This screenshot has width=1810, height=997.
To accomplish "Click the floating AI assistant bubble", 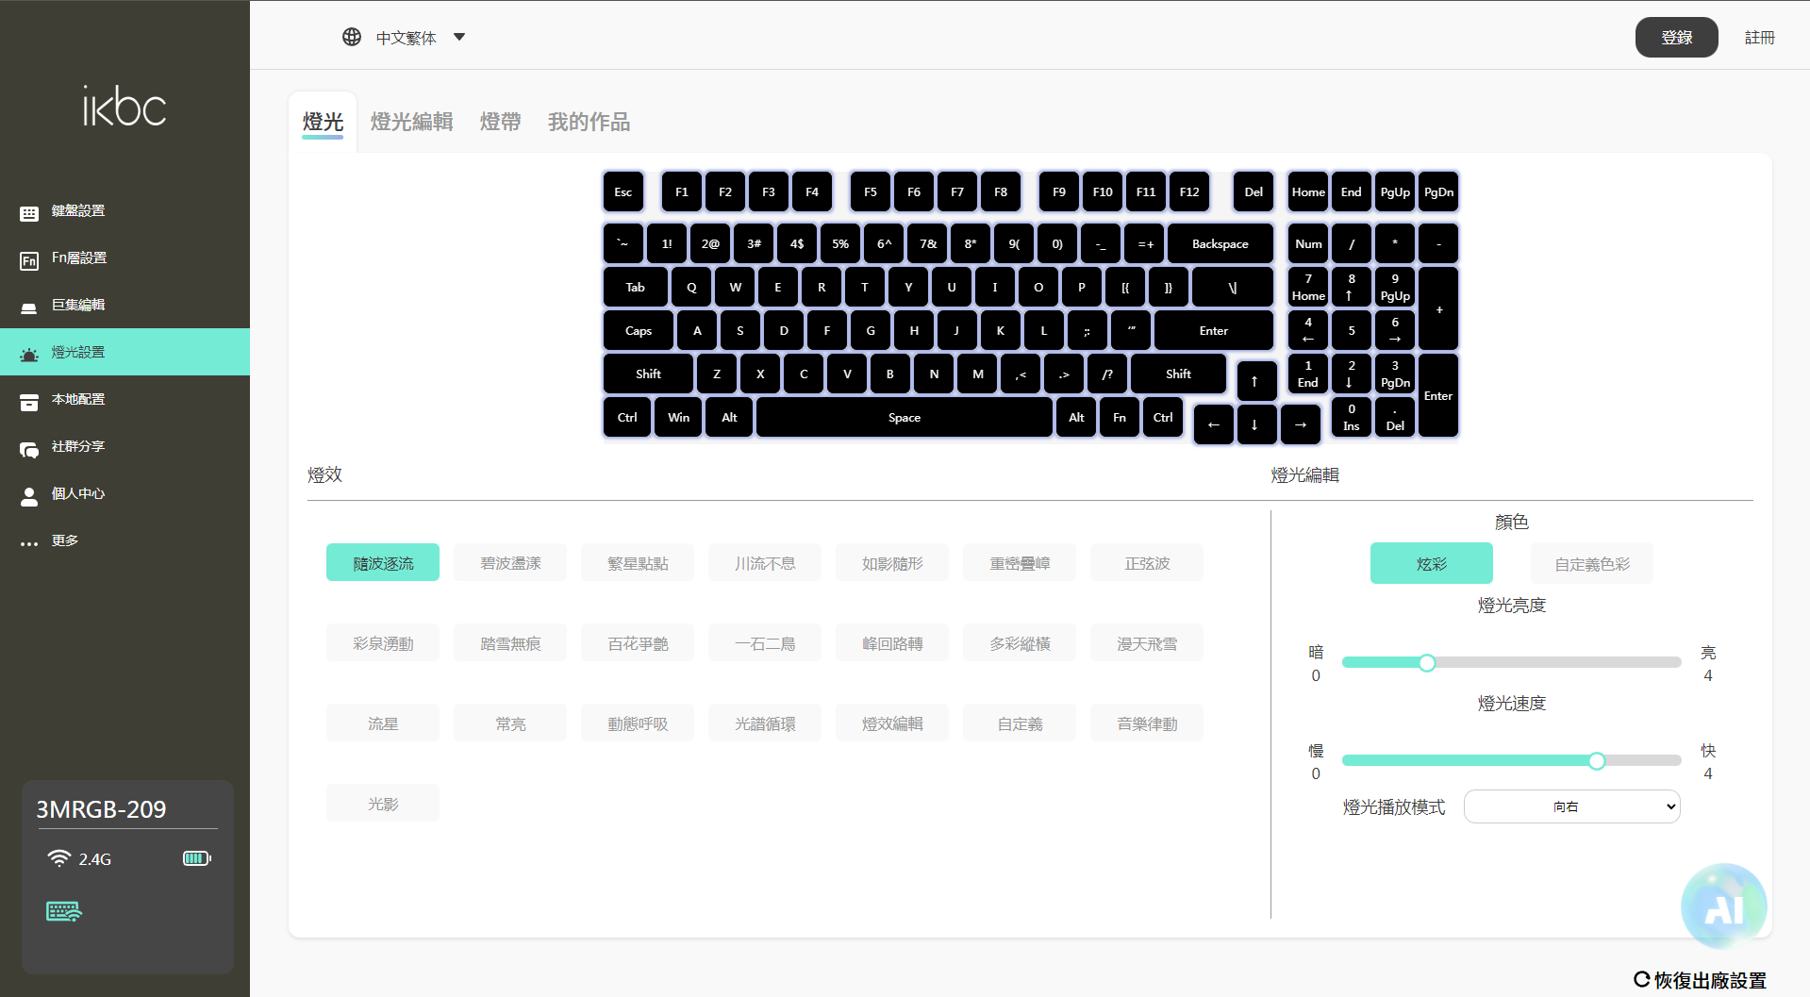I will pyautogui.click(x=1723, y=906).
